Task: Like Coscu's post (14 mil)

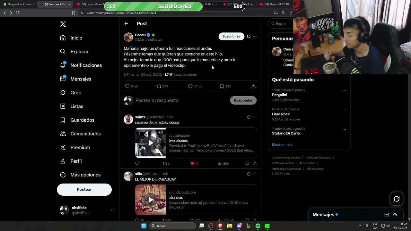Action: [x=195, y=86]
